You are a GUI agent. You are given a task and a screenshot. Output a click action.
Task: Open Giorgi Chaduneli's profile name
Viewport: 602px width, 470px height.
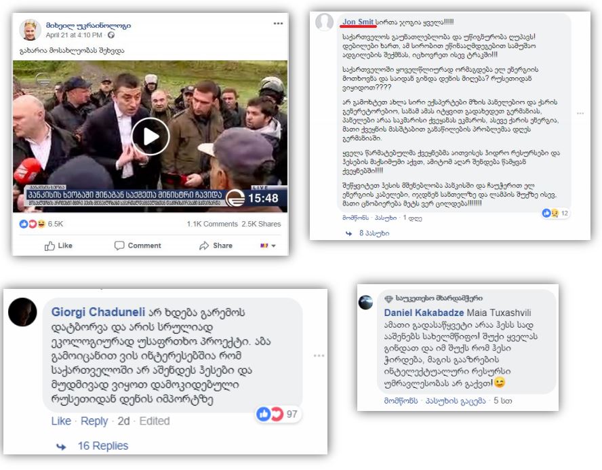click(98, 312)
